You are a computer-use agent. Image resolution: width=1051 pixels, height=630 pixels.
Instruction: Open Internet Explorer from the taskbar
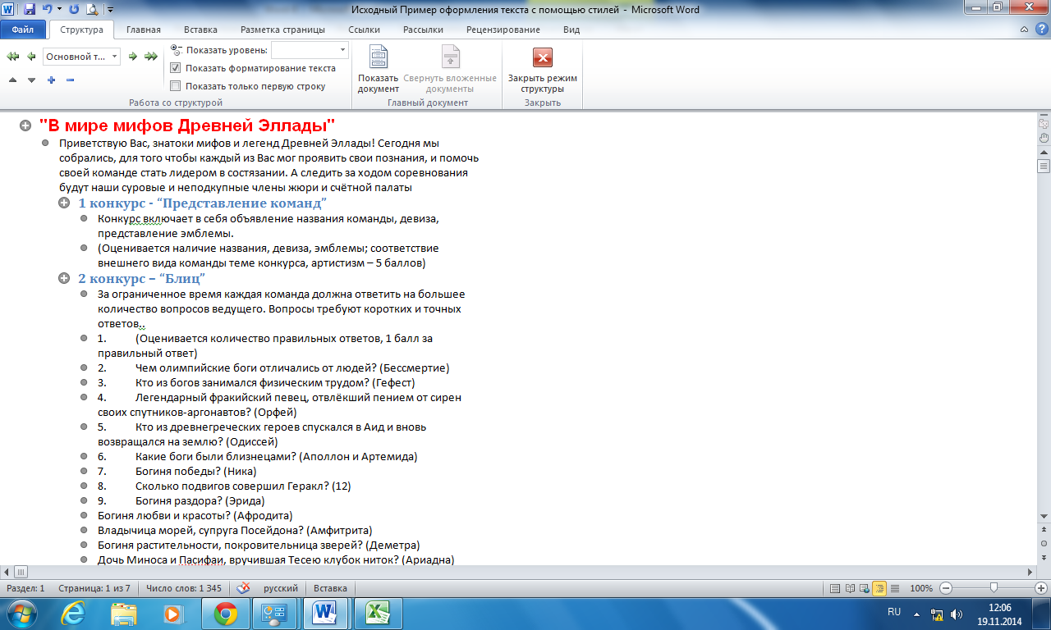coord(75,614)
